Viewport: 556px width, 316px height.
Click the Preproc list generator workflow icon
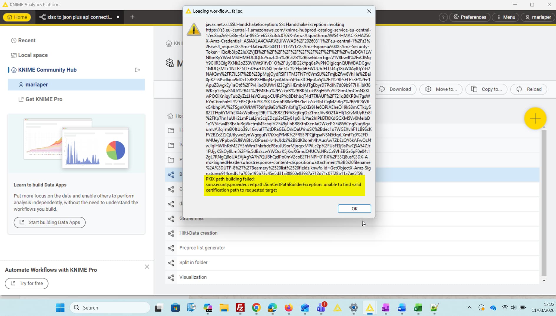(171, 248)
